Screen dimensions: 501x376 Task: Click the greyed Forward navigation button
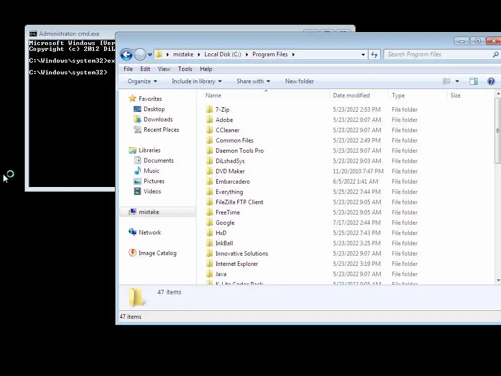140,55
